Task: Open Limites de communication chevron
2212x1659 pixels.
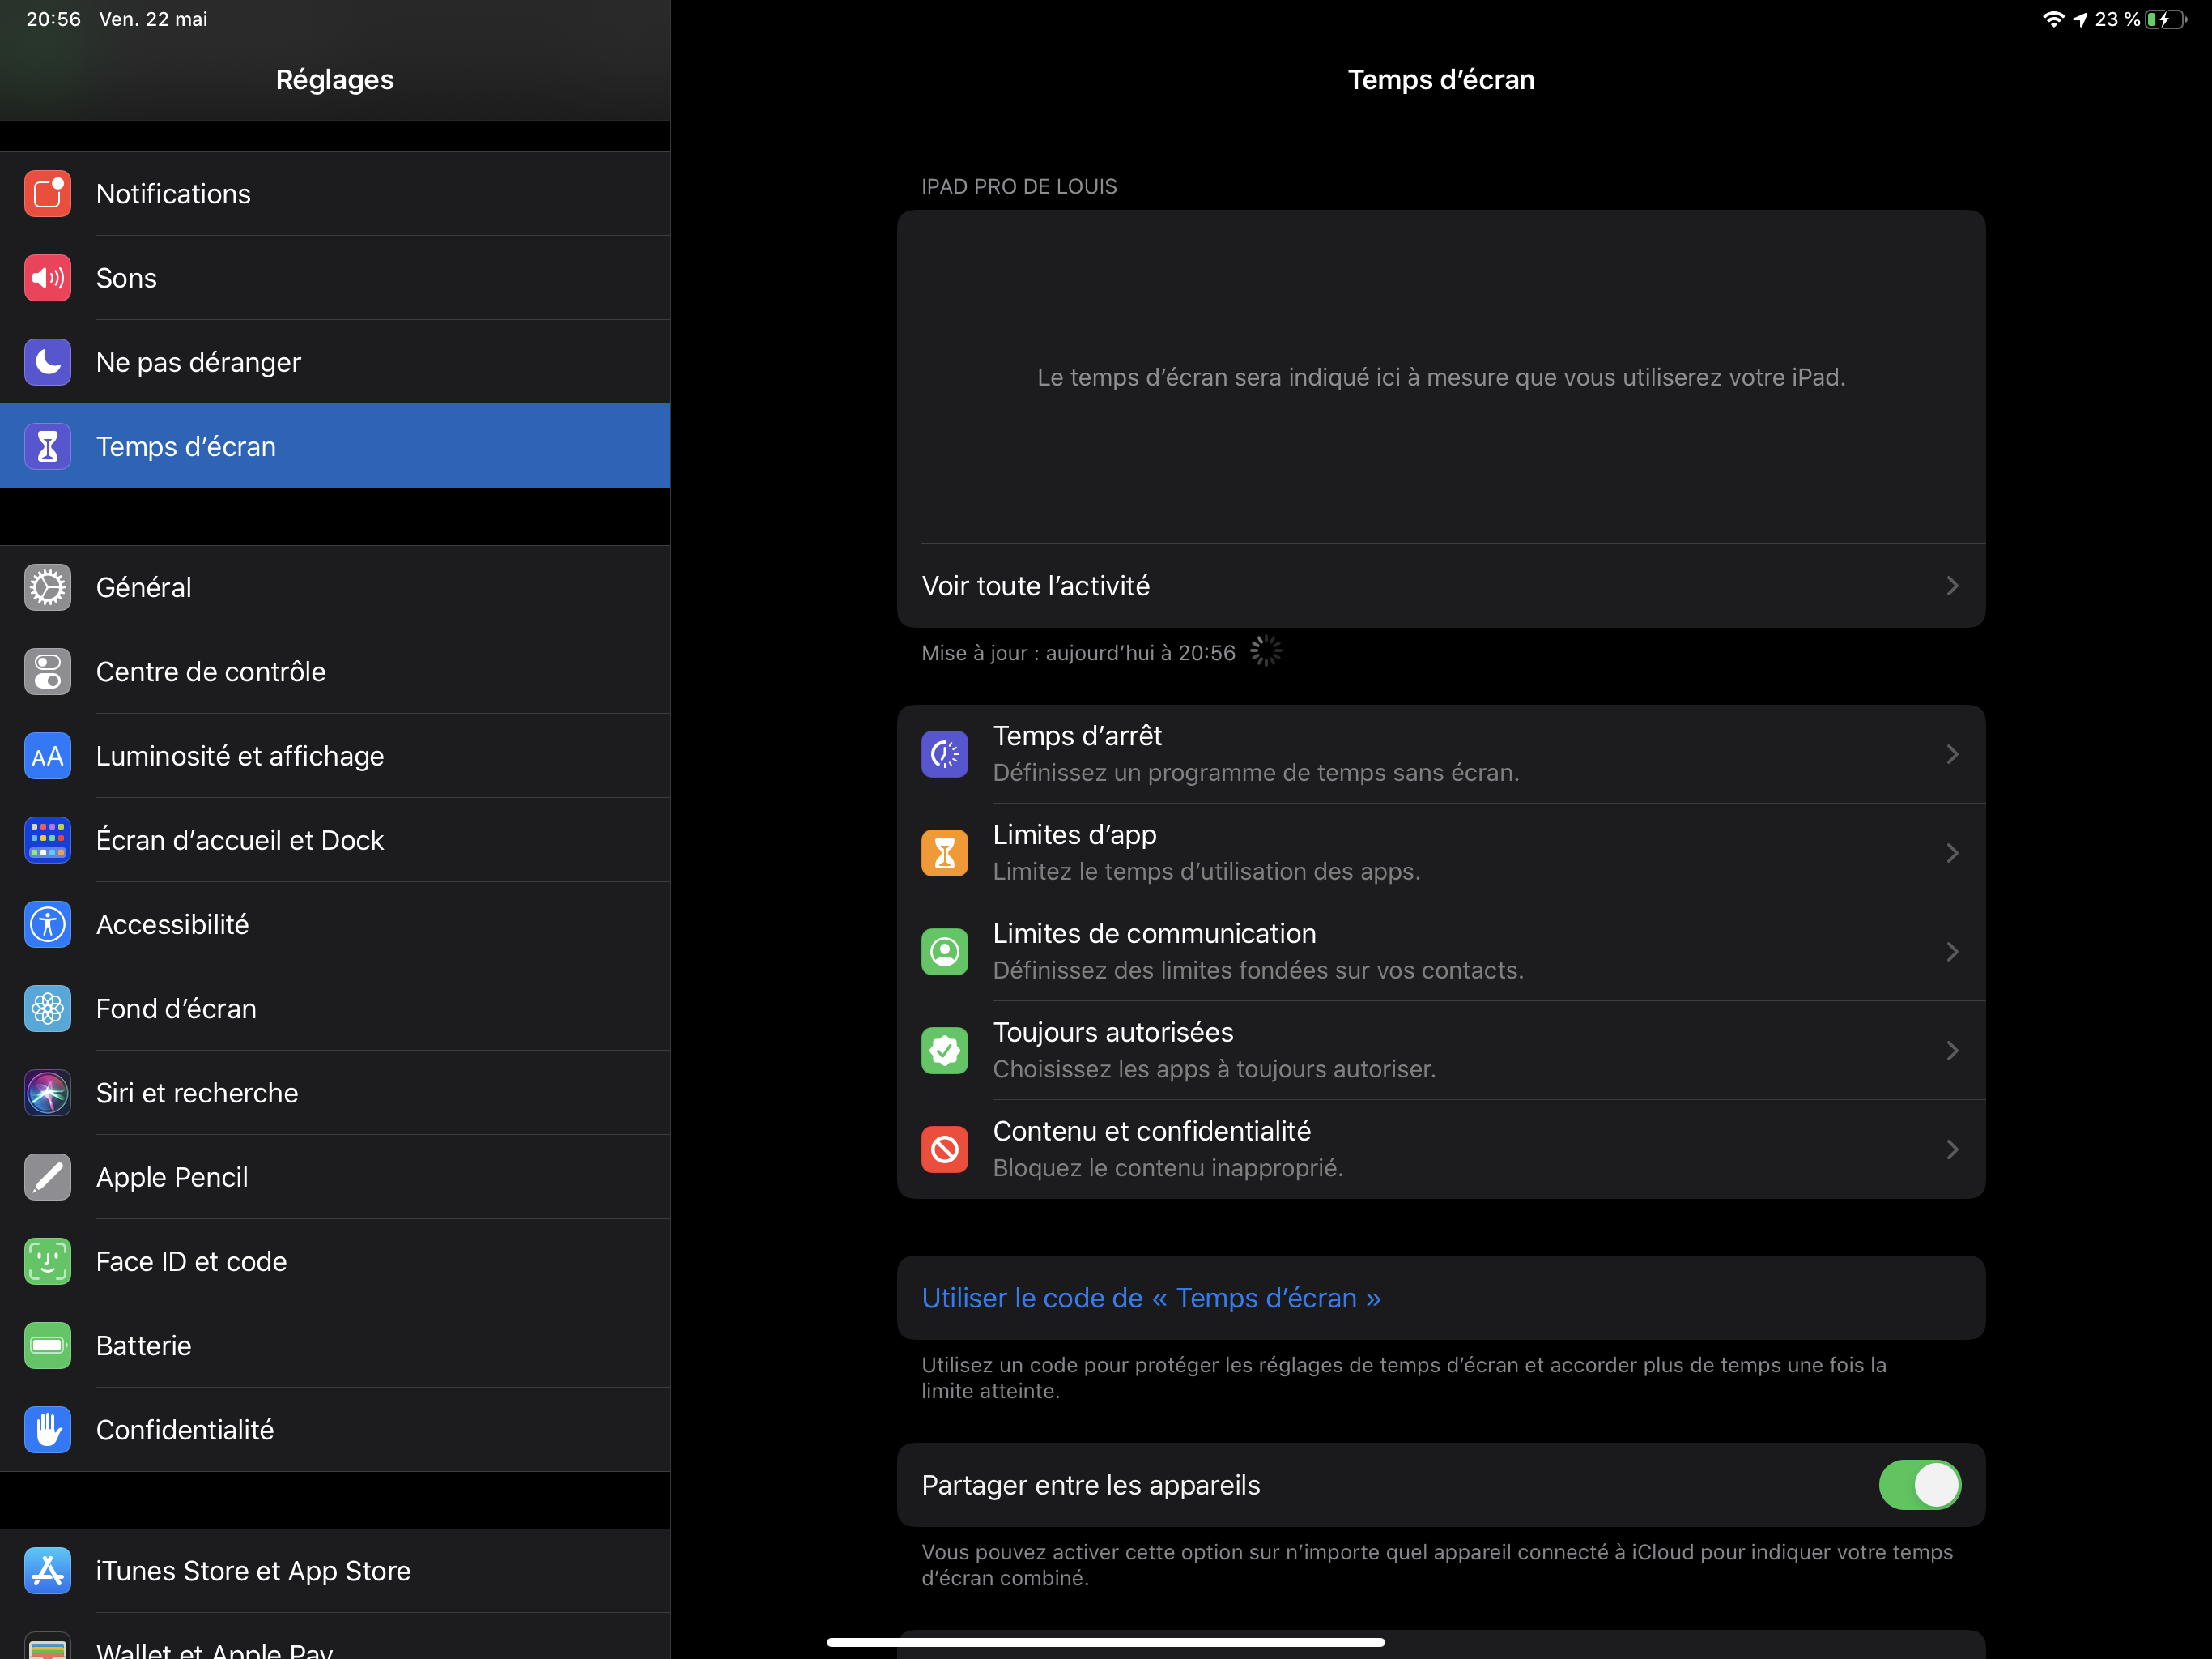Action: [x=1951, y=952]
